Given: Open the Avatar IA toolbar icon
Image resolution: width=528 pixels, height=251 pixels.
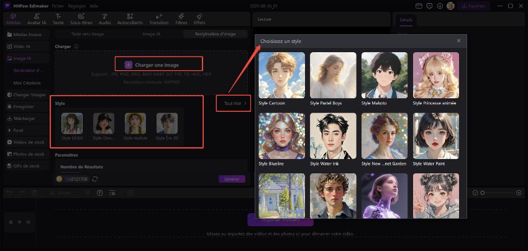Looking at the screenshot, I should [x=35, y=17].
